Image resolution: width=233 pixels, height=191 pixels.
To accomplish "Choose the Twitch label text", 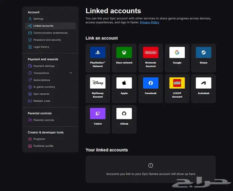I will point(98,124).
